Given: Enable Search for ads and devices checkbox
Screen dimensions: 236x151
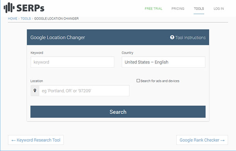Looking at the screenshot, I should tap(138, 81).
